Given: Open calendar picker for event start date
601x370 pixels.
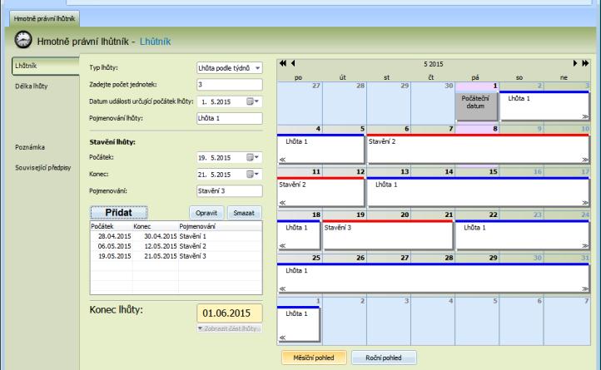Looking at the screenshot, I should coord(252,101).
